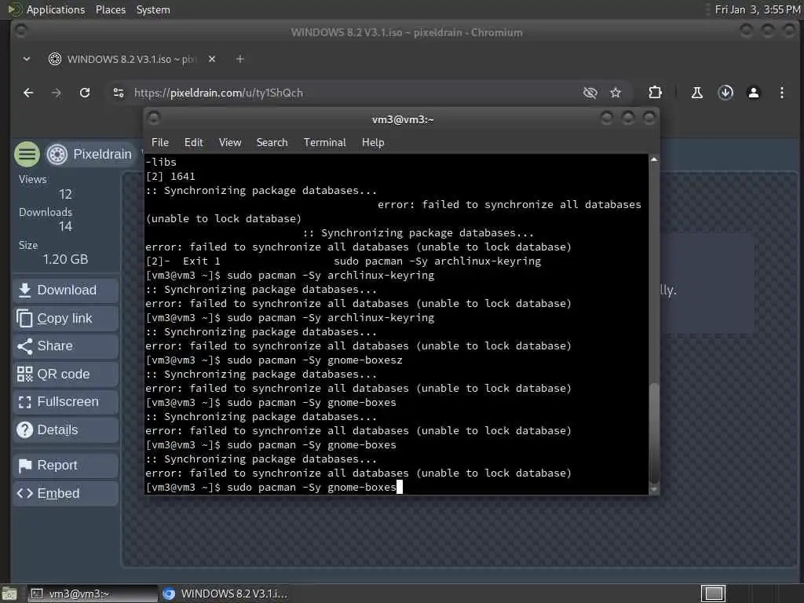Download the 1.20 GB ISO file

(x=66, y=291)
